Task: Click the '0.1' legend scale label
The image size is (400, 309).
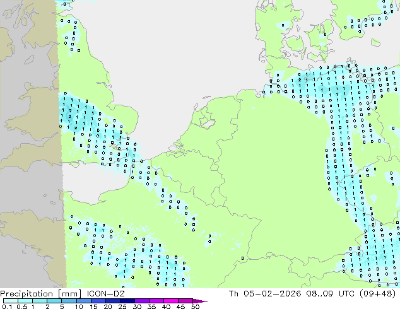Action: (x=7, y=306)
